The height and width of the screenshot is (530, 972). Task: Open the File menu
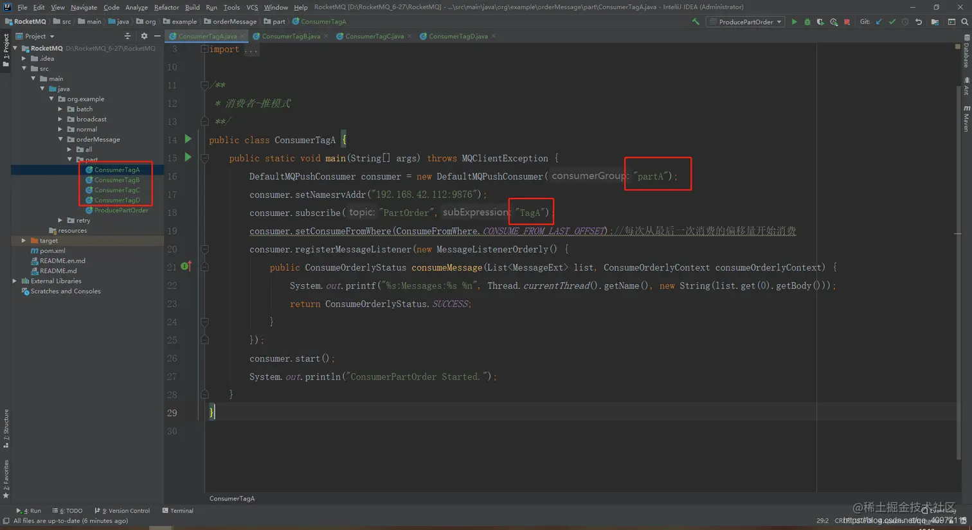(x=22, y=7)
